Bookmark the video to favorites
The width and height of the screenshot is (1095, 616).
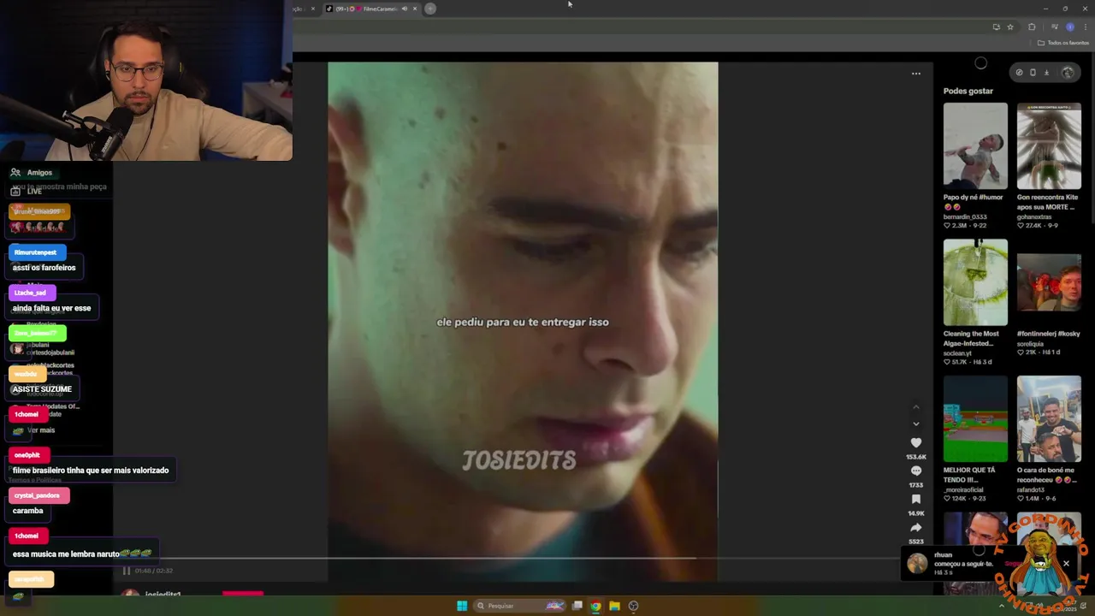coord(916,500)
